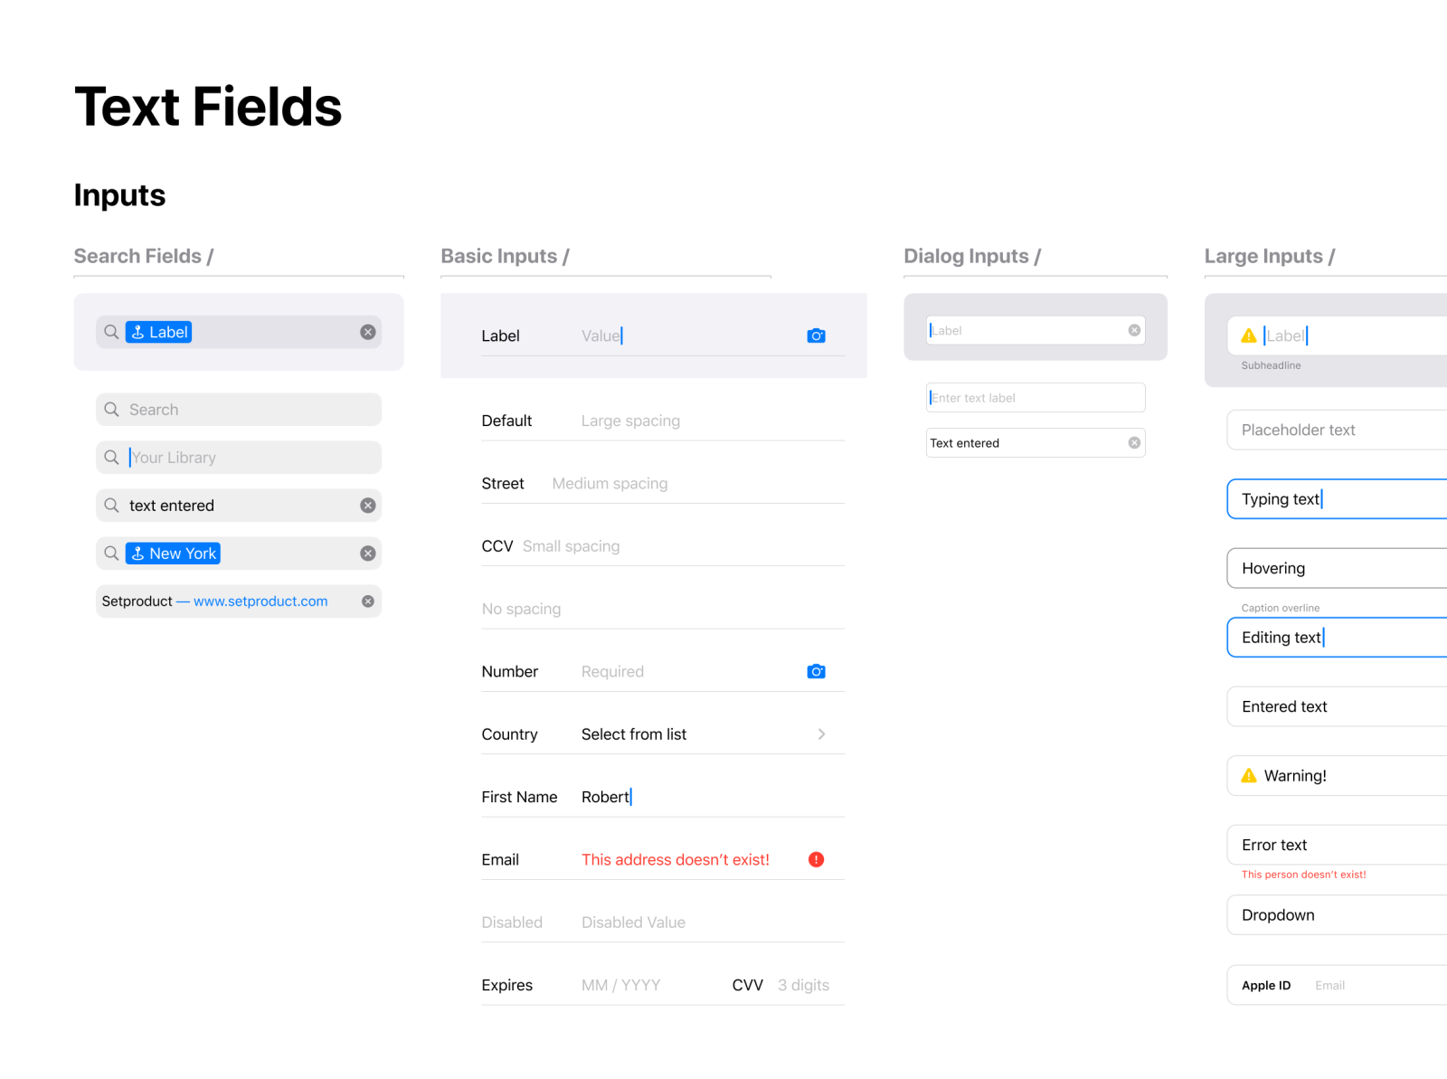
Task: Open Country Select from list chevron
Action: click(x=821, y=734)
